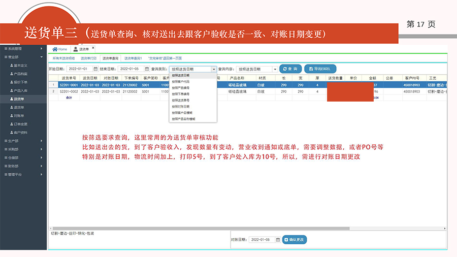
Task: Close the 送货单 tab with its x
Action: [93, 48]
